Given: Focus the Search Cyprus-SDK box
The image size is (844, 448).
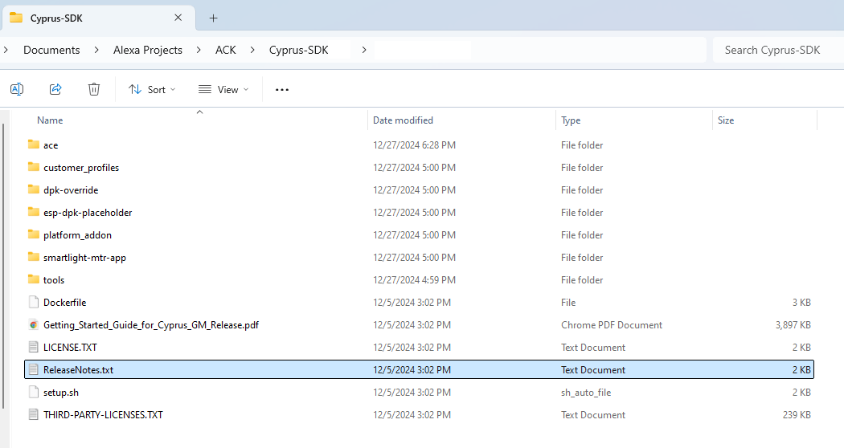Looking at the screenshot, I should (778, 50).
